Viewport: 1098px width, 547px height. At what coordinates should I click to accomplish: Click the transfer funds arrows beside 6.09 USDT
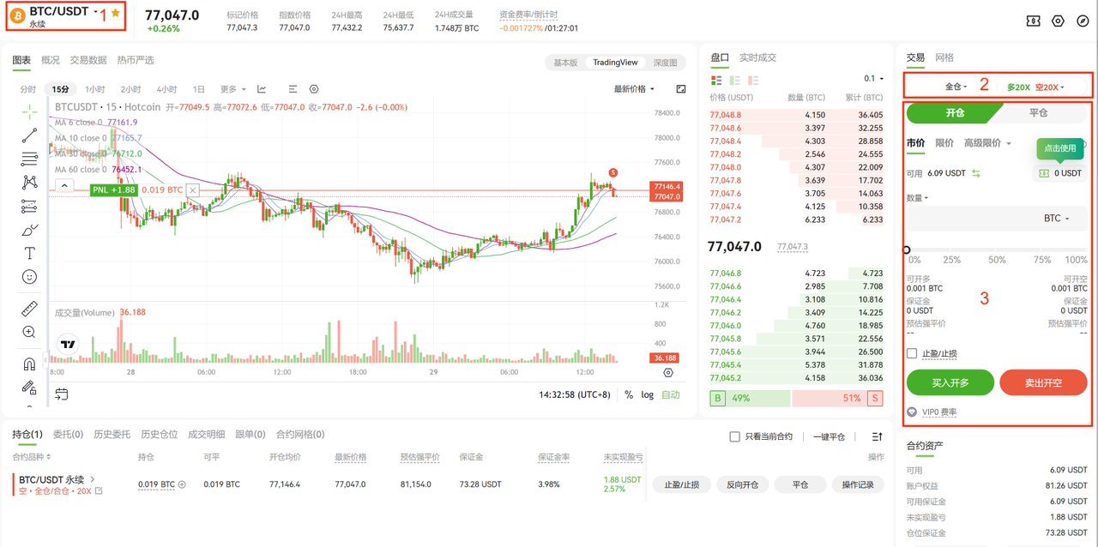point(975,173)
